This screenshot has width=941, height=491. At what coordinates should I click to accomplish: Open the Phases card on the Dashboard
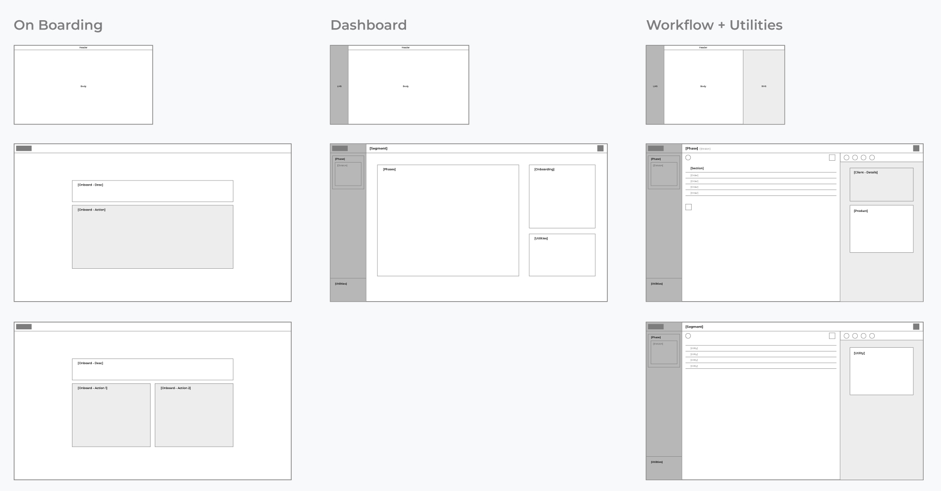tap(448, 220)
